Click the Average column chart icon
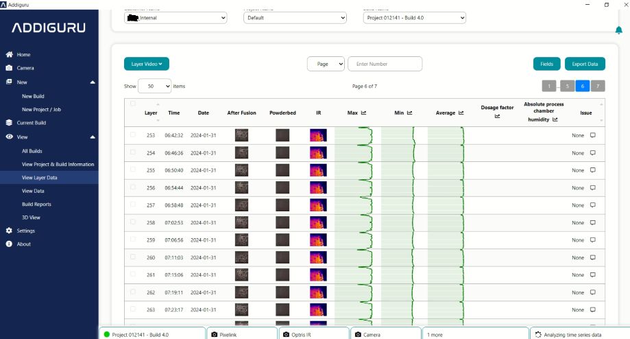The height and width of the screenshot is (339, 630). [x=461, y=113]
